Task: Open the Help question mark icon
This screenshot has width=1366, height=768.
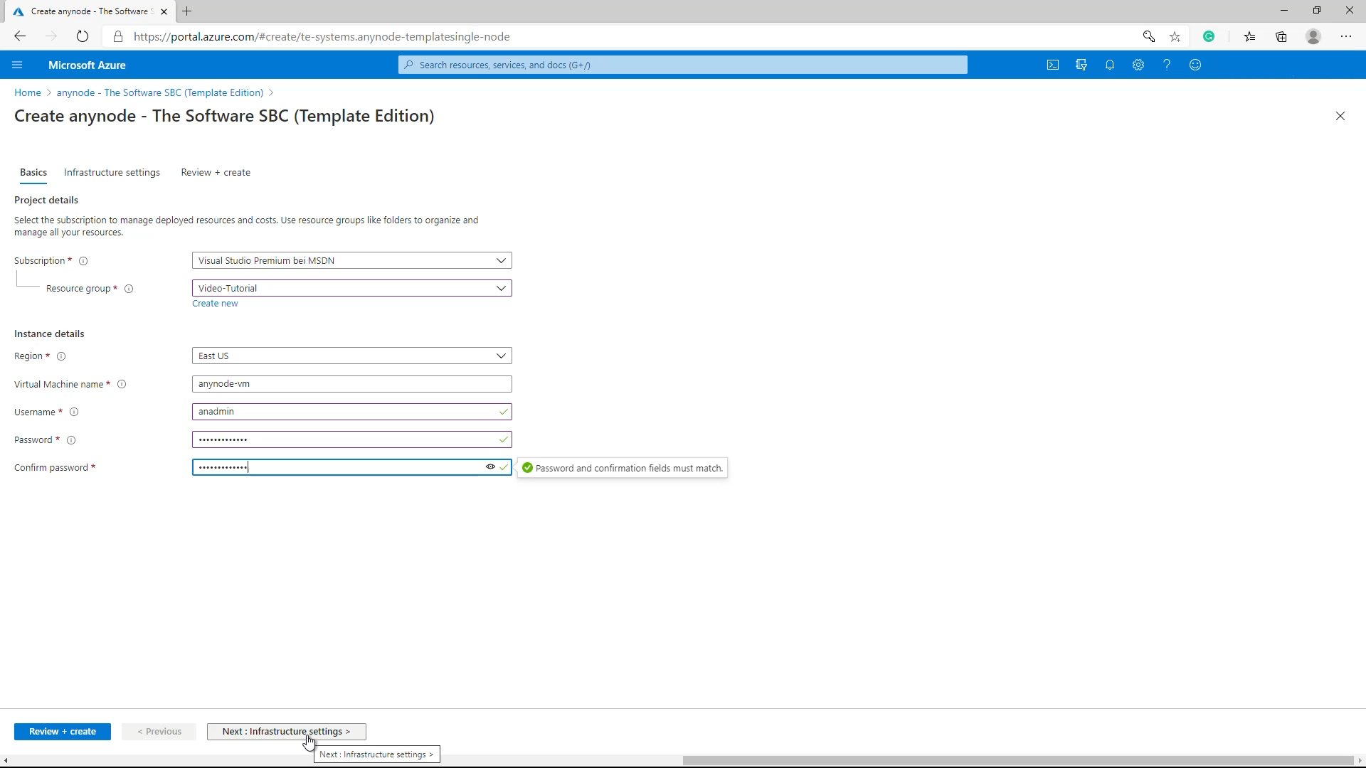Action: (x=1167, y=65)
